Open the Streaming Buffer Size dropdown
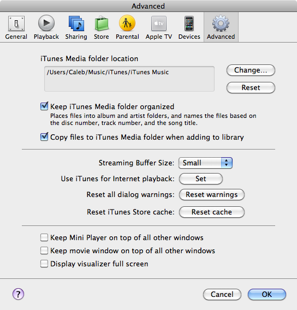This screenshot has width=297, height=310. 205,163
